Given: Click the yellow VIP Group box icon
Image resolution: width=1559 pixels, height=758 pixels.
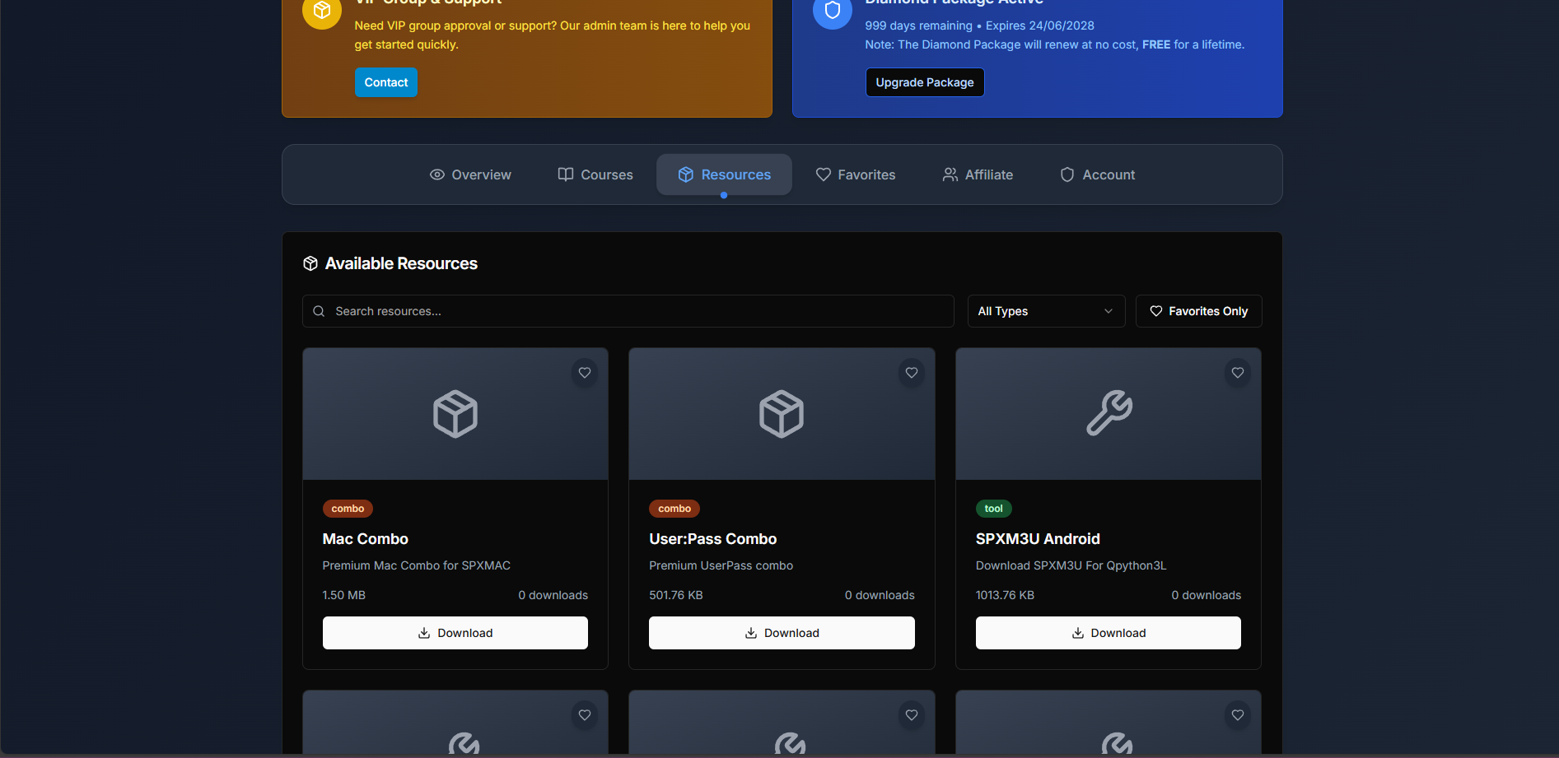Looking at the screenshot, I should pos(322,12).
